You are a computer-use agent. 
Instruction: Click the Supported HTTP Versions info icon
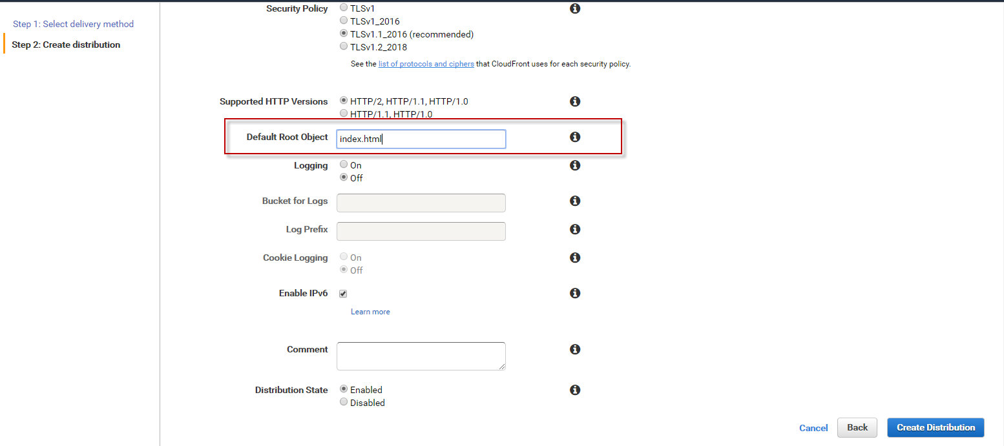574,101
